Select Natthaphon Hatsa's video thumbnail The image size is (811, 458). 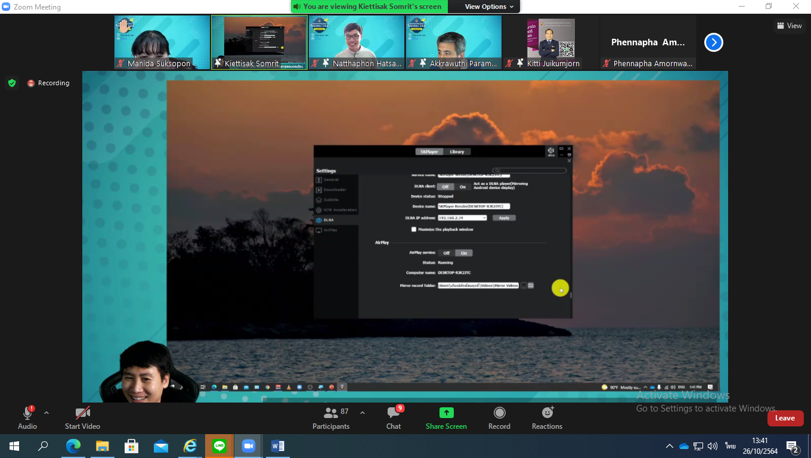(357, 42)
